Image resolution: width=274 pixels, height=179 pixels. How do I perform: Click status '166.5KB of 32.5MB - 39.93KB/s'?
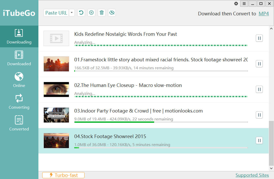tap(103, 68)
